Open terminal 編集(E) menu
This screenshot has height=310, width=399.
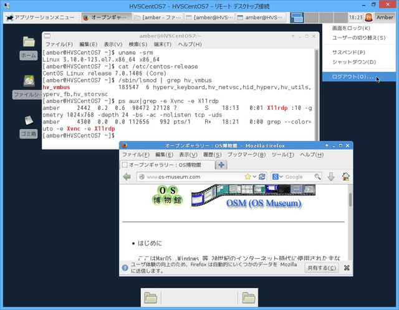[88, 44]
